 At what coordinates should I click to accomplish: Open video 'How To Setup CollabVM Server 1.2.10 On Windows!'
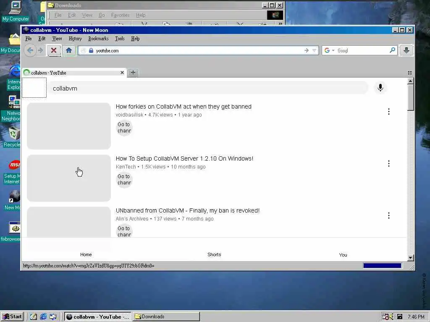tap(185, 158)
